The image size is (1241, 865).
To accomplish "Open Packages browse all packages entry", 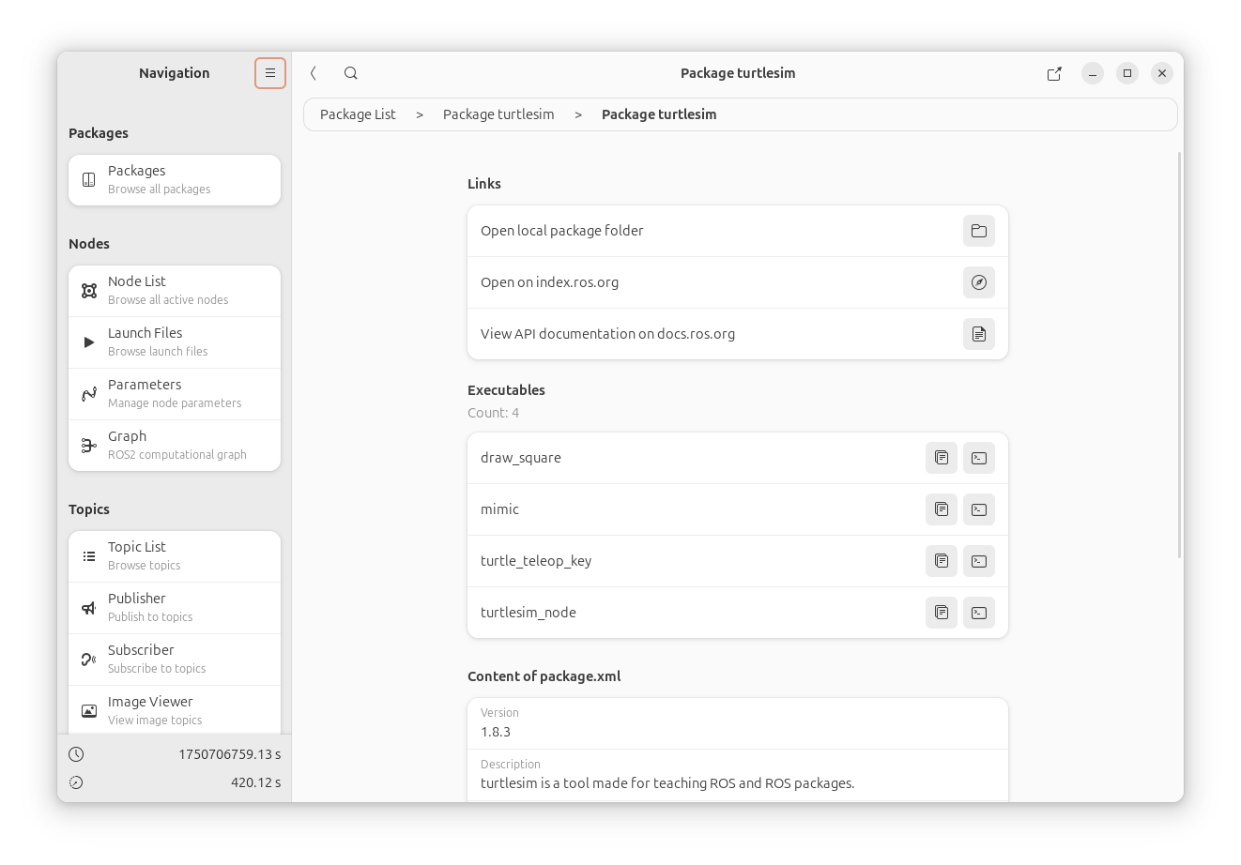I will pyautogui.click(x=175, y=179).
